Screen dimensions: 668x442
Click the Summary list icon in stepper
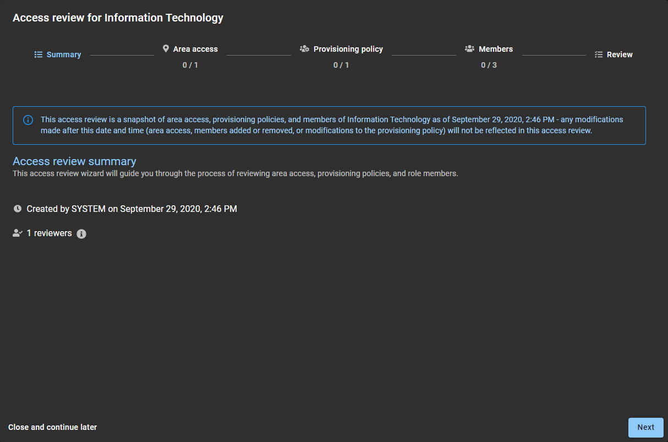coord(39,54)
